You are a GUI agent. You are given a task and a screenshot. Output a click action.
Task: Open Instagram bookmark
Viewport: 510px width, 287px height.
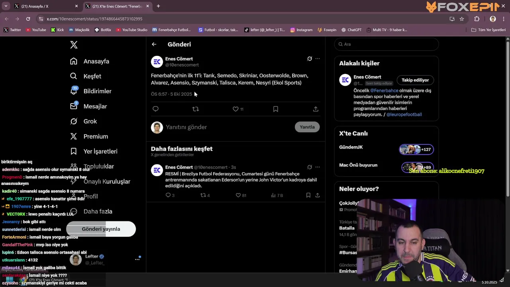click(301, 30)
